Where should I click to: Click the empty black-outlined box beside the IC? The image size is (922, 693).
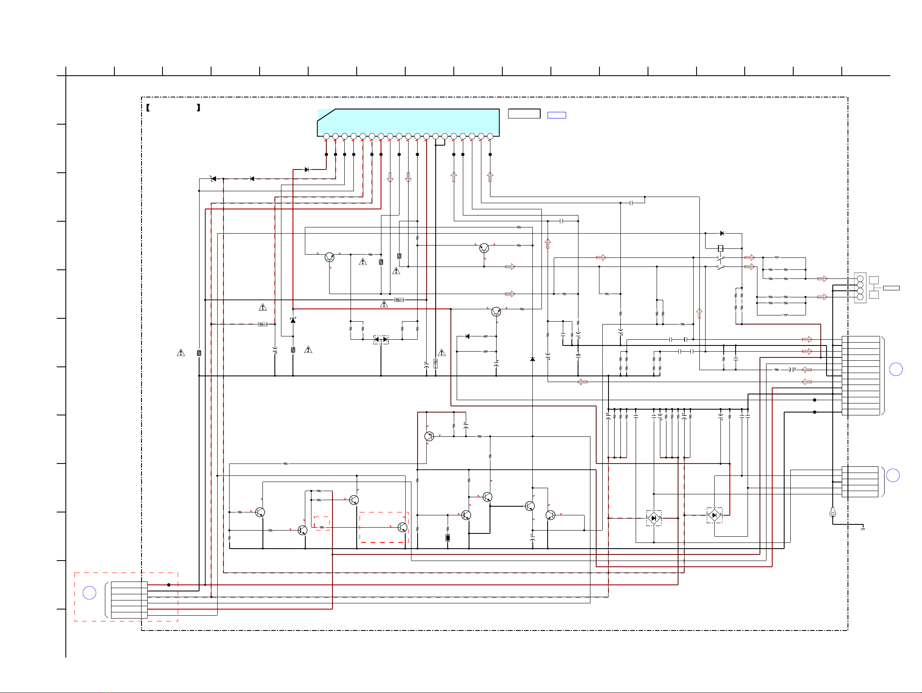[x=524, y=114]
